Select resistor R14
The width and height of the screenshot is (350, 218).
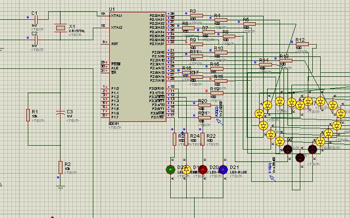(266, 64)
